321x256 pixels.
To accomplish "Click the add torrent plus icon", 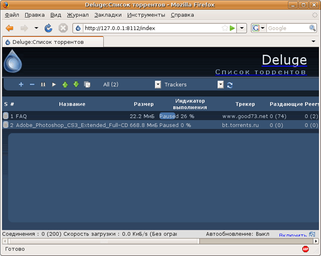I will [21, 84].
